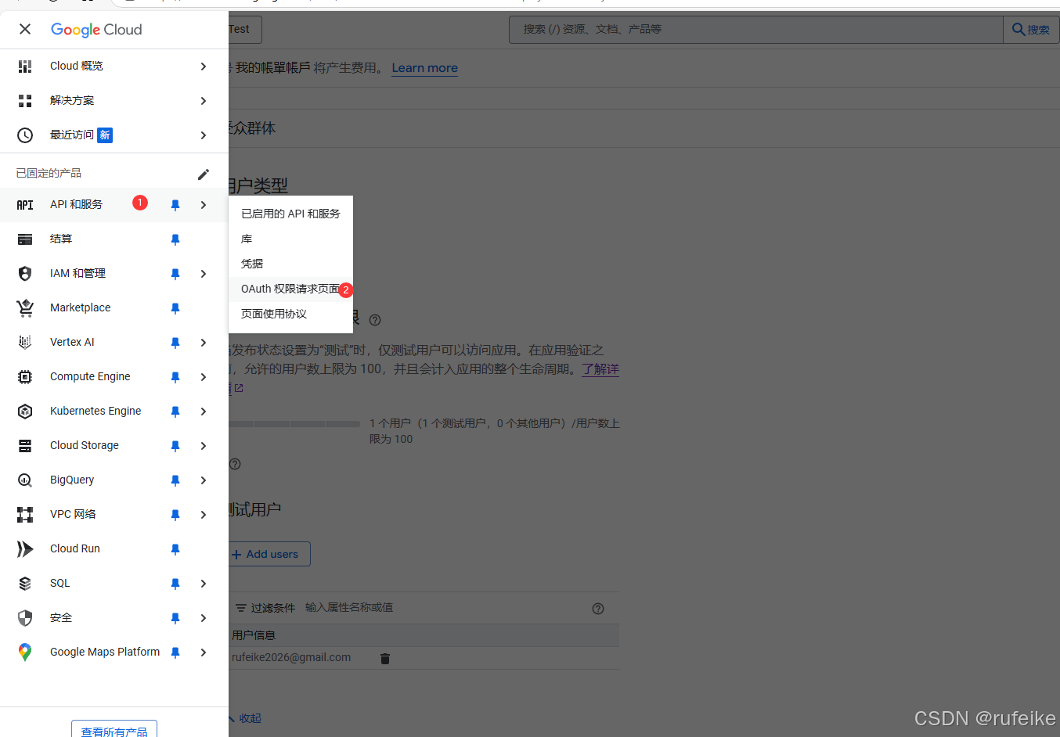Expand the API 和服务 submenu chevron
Image resolution: width=1060 pixels, height=737 pixels.
(204, 205)
